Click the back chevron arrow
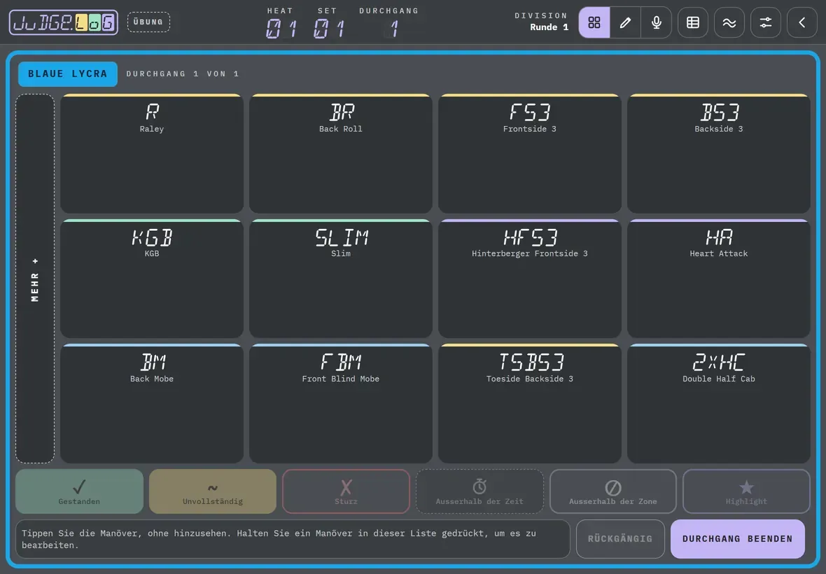Screen dimensions: 826x574 pos(801,22)
